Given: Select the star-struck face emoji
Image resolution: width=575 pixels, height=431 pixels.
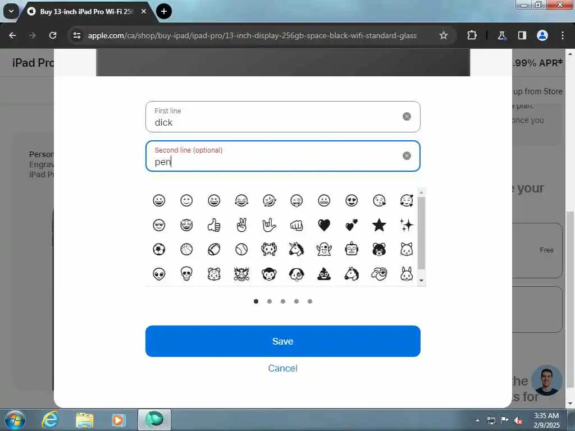Looking at the screenshot, I should (x=186, y=225).
